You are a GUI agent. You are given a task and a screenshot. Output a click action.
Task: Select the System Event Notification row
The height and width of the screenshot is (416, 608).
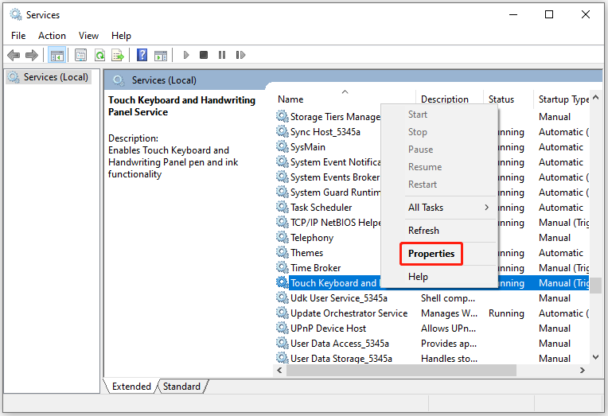click(433, 161)
